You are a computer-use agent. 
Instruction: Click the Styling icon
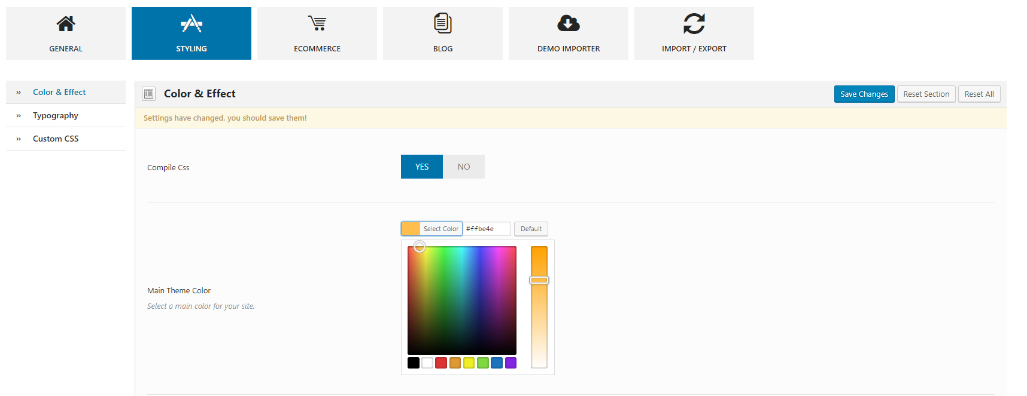192,23
